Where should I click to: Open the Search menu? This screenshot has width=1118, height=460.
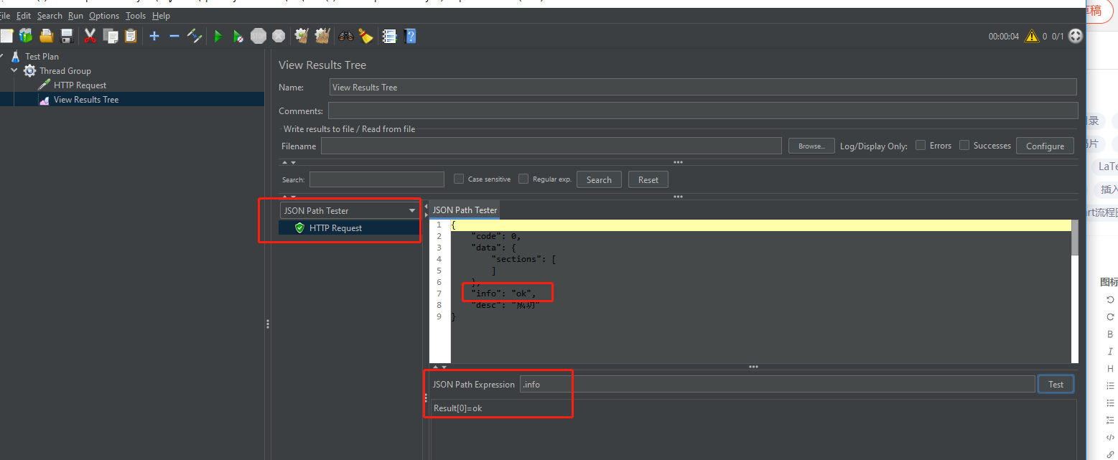pos(50,15)
